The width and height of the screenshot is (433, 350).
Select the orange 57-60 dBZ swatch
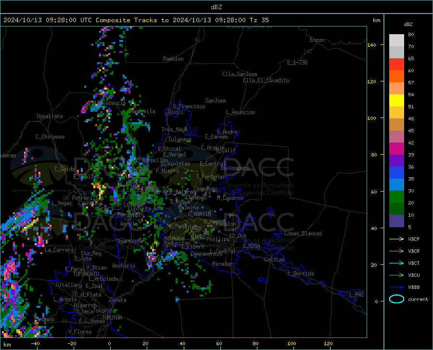396,77
